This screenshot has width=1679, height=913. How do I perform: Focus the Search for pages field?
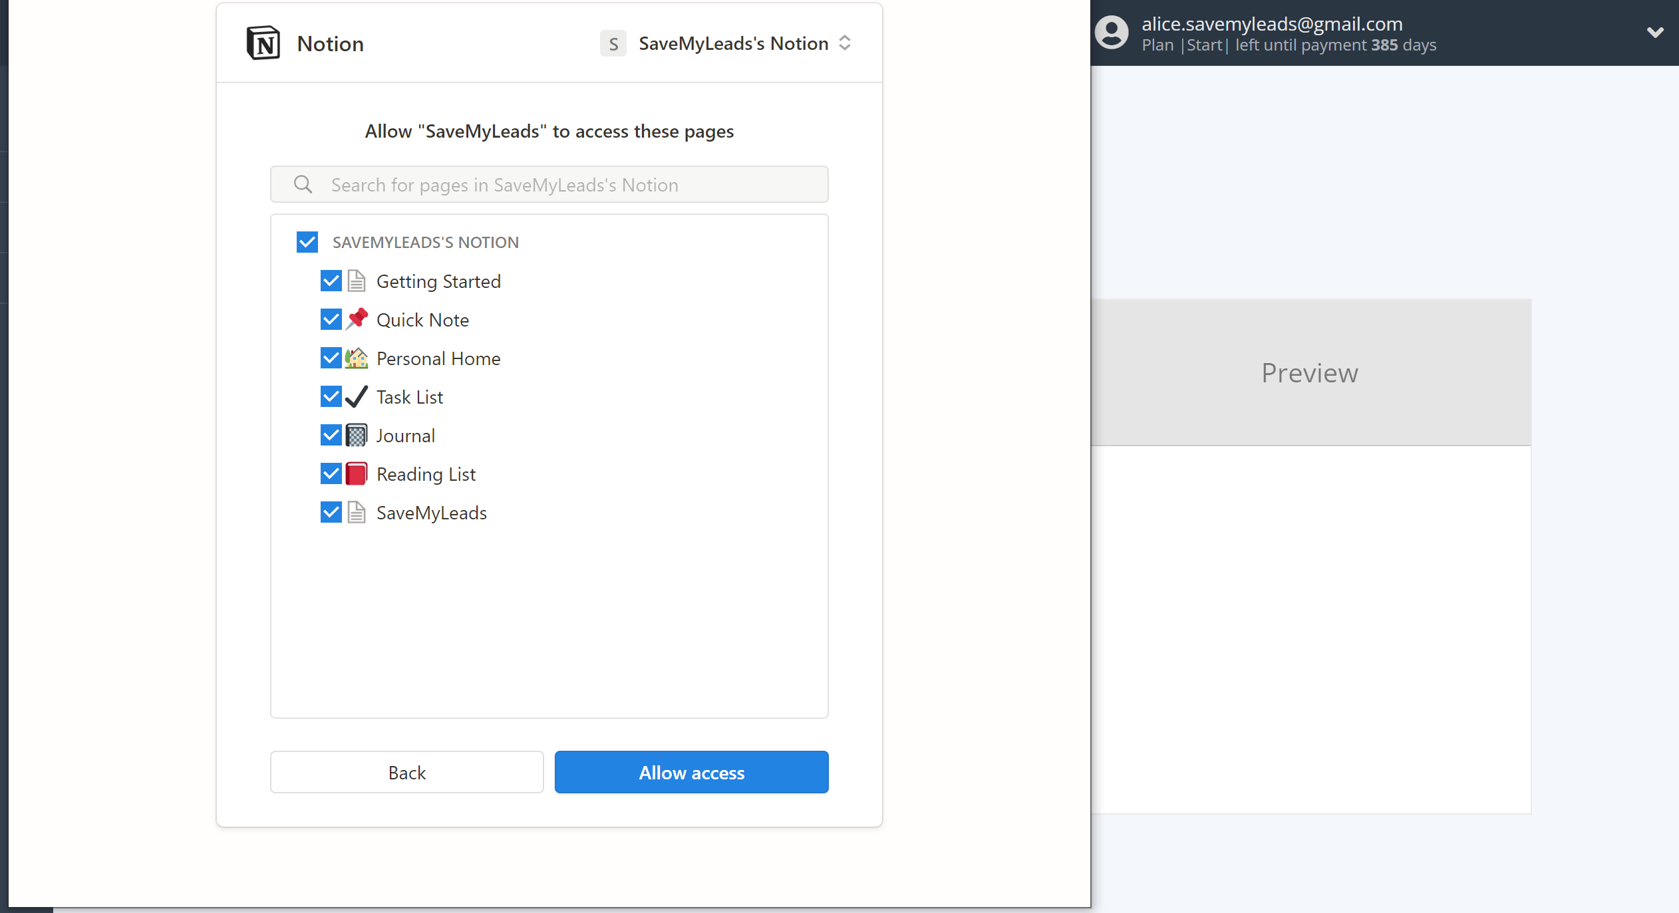(549, 184)
